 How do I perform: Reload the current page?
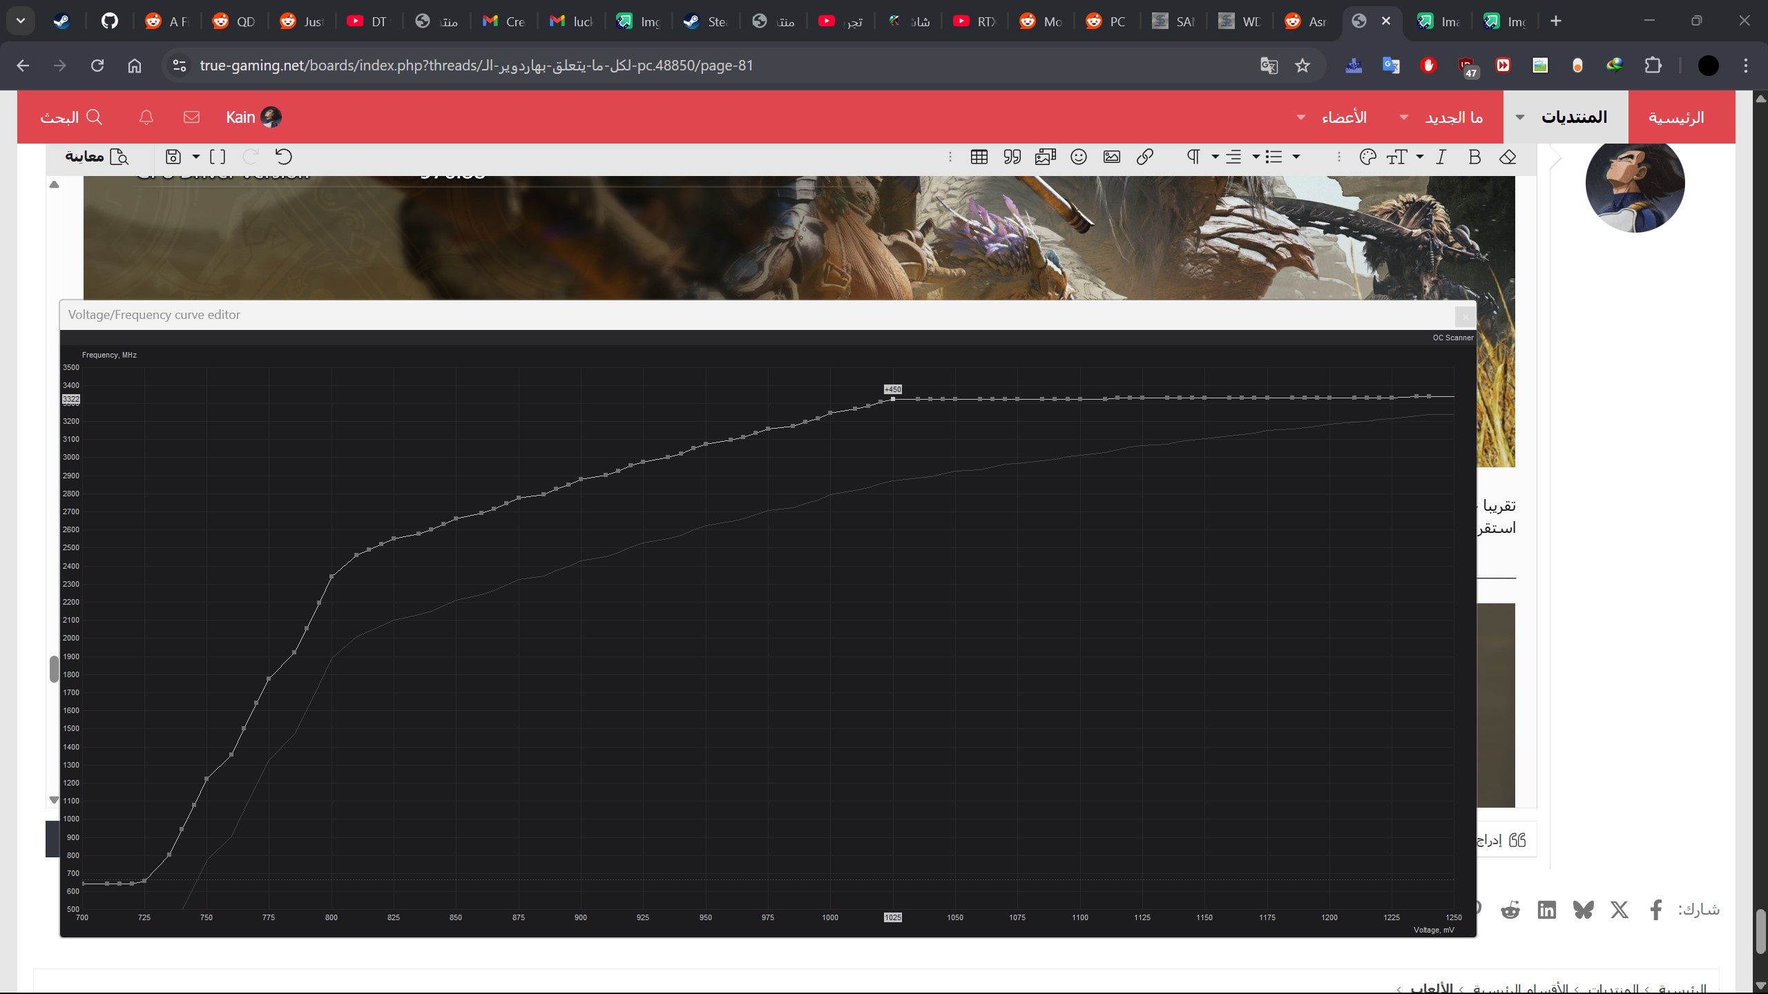tap(97, 66)
